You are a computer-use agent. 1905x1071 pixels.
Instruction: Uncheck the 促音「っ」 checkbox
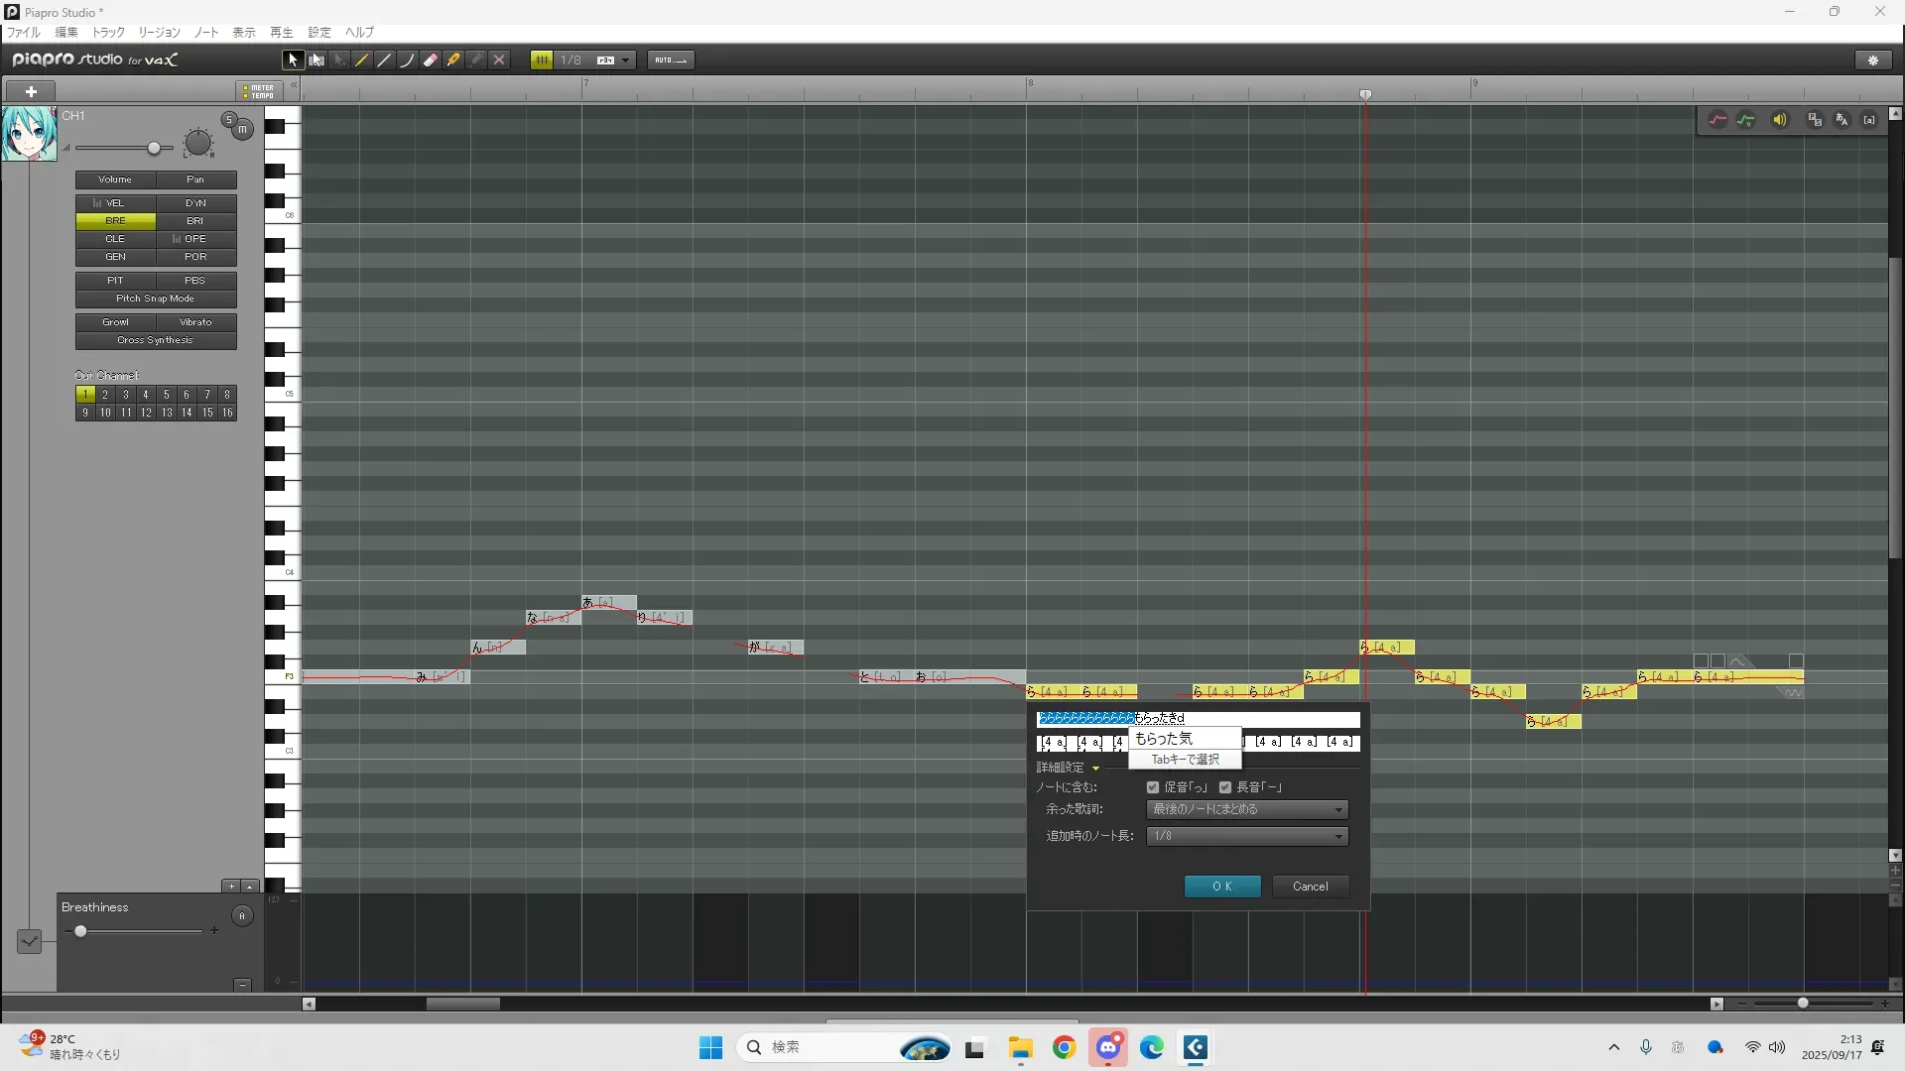1153,787
